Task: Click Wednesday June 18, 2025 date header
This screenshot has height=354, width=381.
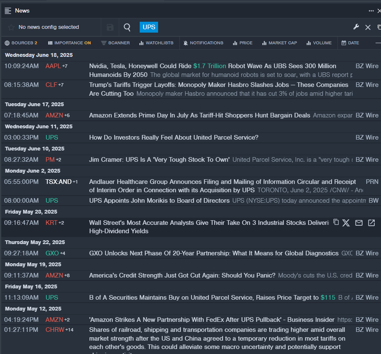Action: pos(39,55)
